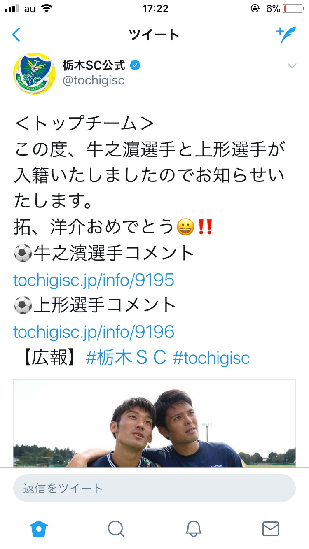Open link tochigisc.jp/info/9195

pos(94,280)
